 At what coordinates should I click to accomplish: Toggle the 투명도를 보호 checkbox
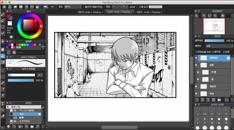point(196,52)
